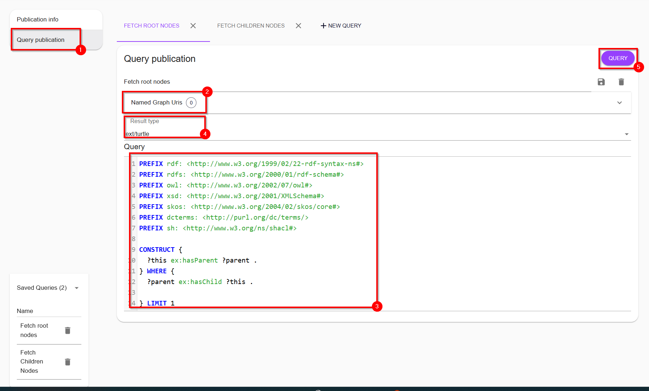Click the trash icon beside 'Fetch root nodes' saved query
This screenshot has height=391, width=649.
tap(68, 330)
